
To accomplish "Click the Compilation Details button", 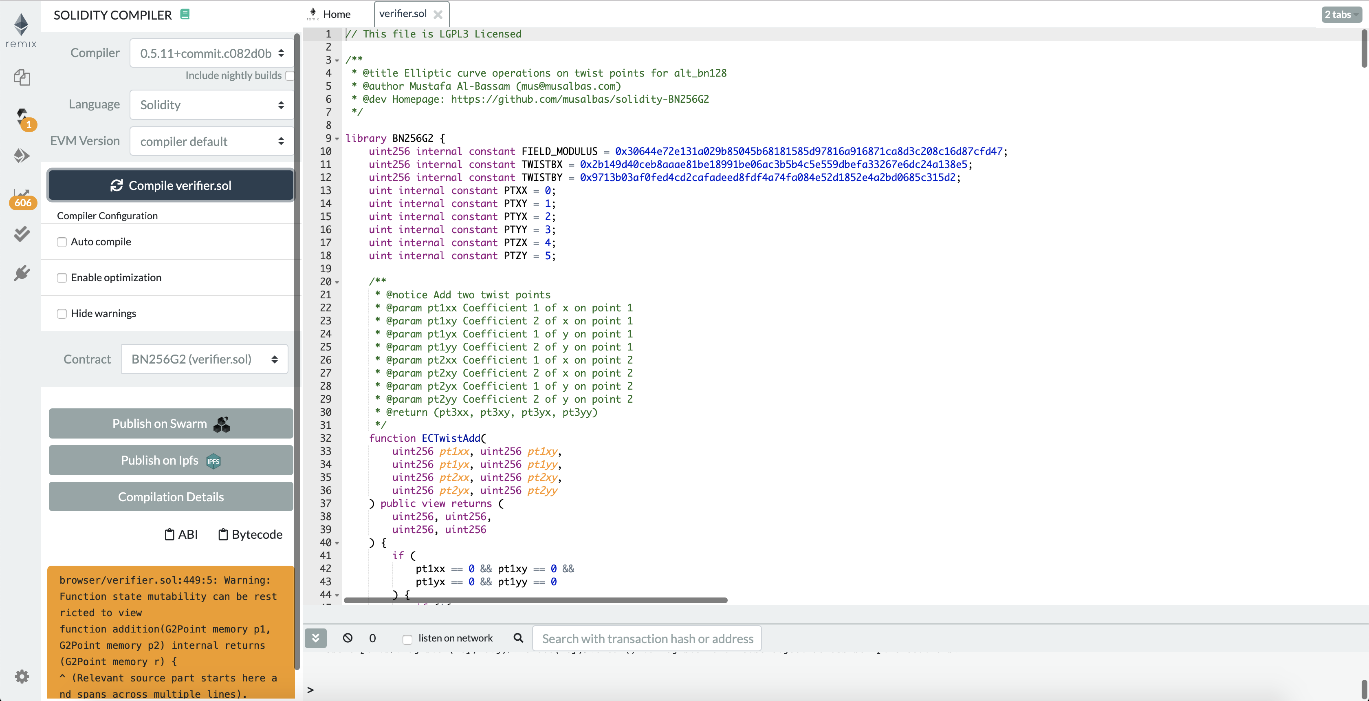I will click(171, 496).
